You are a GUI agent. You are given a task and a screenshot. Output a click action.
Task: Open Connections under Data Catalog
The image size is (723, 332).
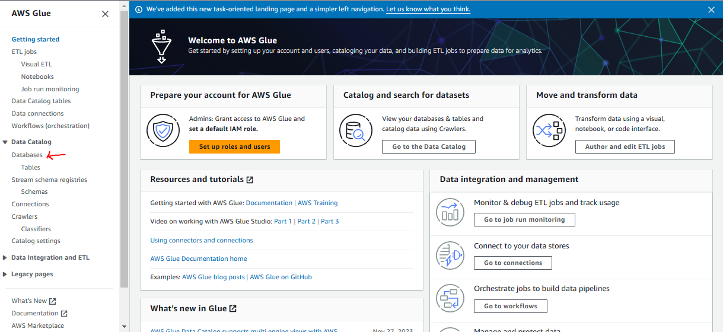coord(30,204)
